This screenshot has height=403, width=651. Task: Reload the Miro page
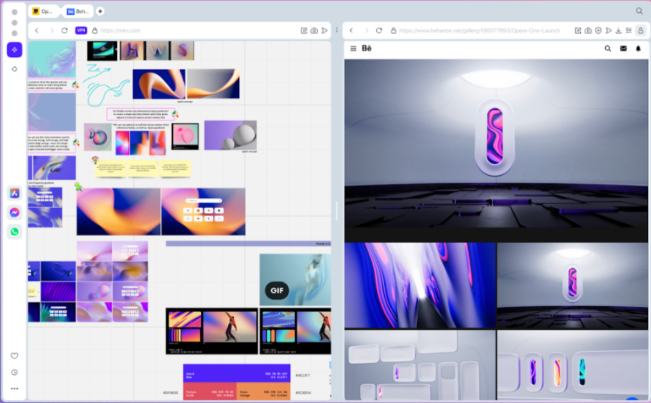(x=64, y=29)
